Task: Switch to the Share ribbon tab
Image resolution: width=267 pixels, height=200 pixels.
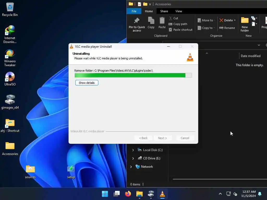Action: (x=164, y=11)
